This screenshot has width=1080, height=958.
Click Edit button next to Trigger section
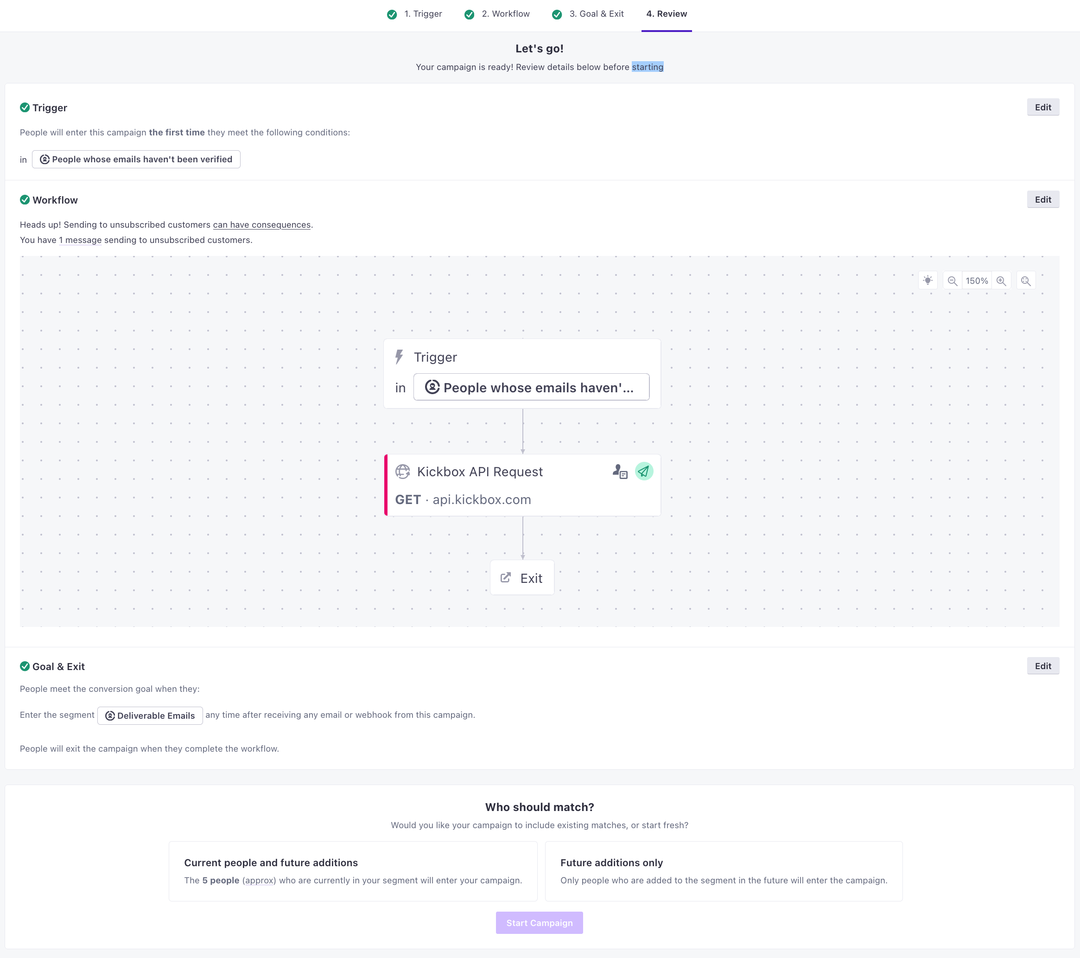[x=1043, y=107]
